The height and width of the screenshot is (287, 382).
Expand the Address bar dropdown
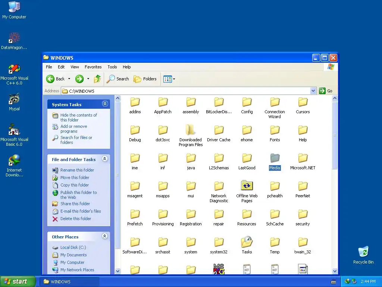click(313, 91)
